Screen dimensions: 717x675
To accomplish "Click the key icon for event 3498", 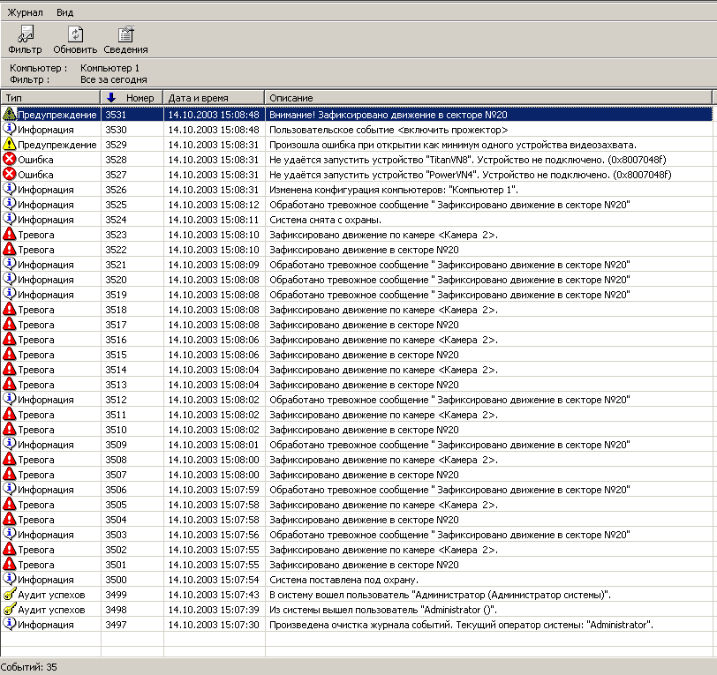I will (10, 610).
